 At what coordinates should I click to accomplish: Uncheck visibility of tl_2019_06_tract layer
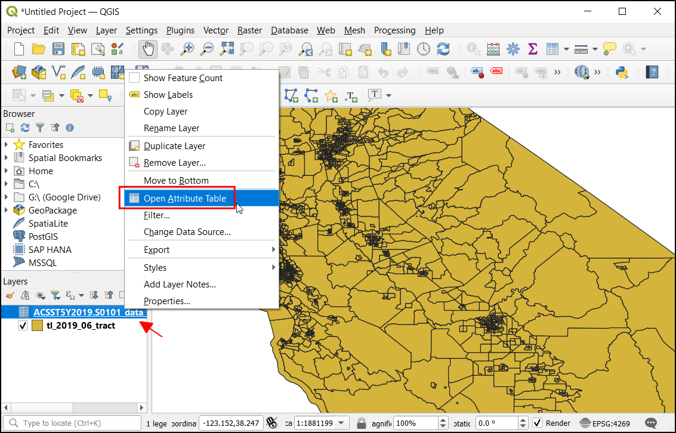pyautogui.click(x=23, y=326)
